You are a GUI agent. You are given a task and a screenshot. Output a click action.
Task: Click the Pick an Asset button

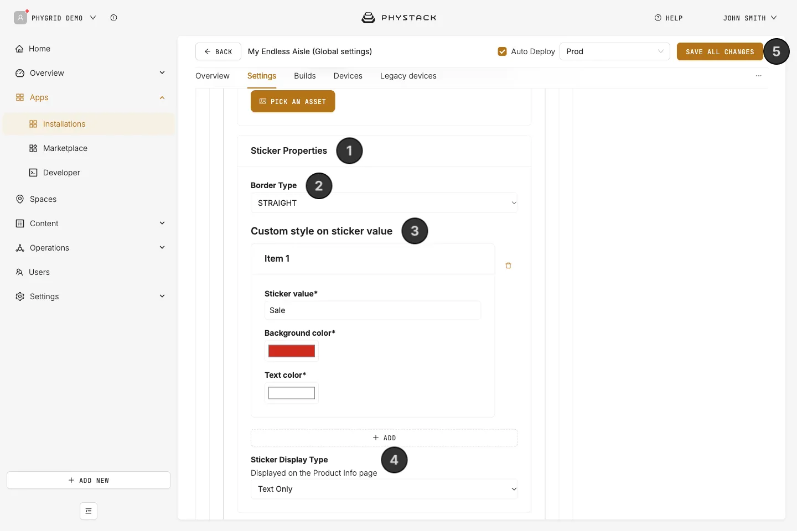tap(293, 101)
